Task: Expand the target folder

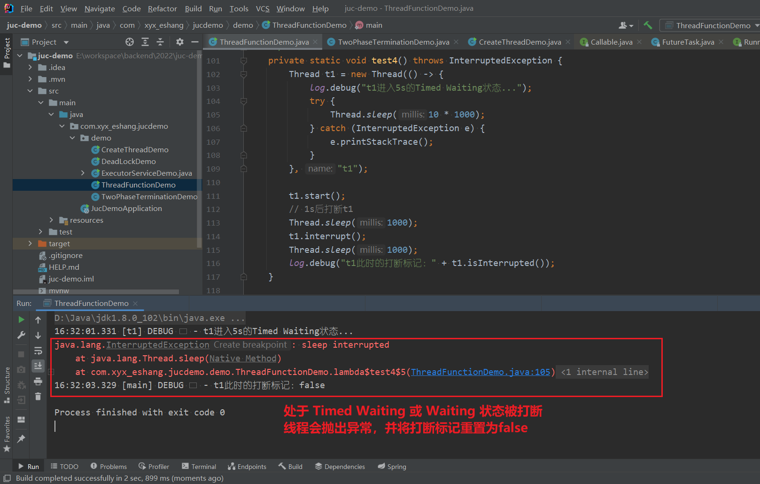Action: 30,243
